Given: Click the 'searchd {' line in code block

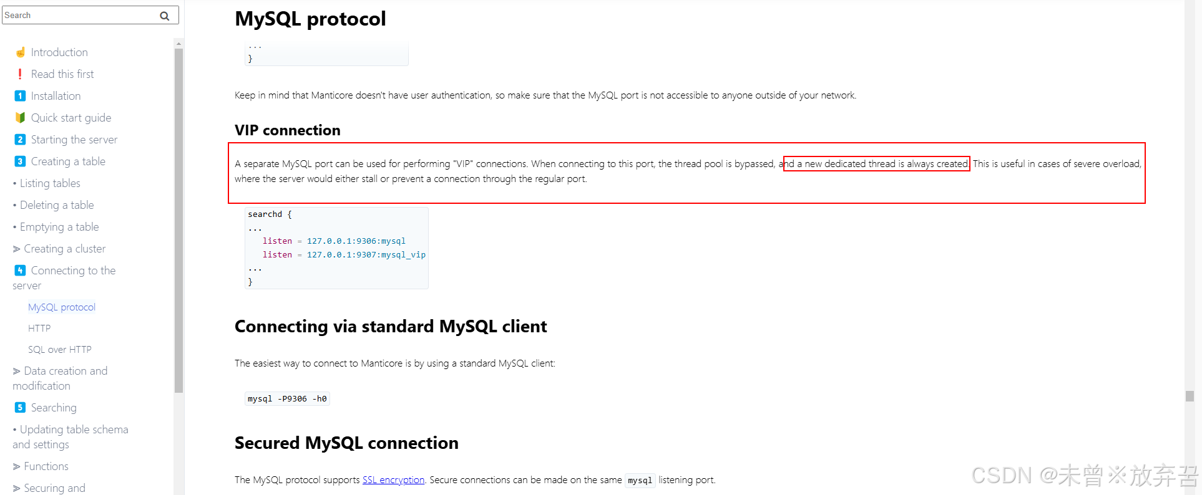Looking at the screenshot, I should pos(270,214).
